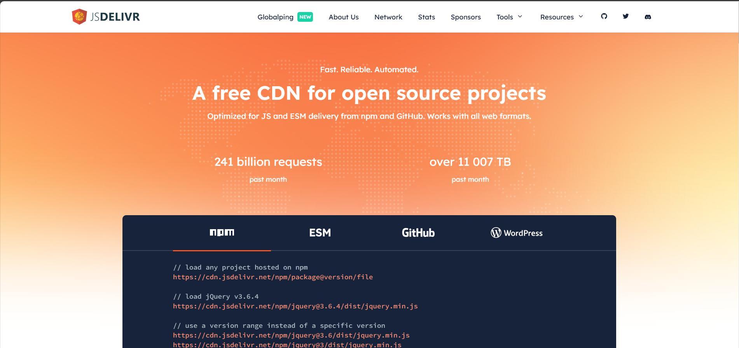The height and width of the screenshot is (348, 739).
Task: Open the GitHub icon in header
Action: click(604, 16)
